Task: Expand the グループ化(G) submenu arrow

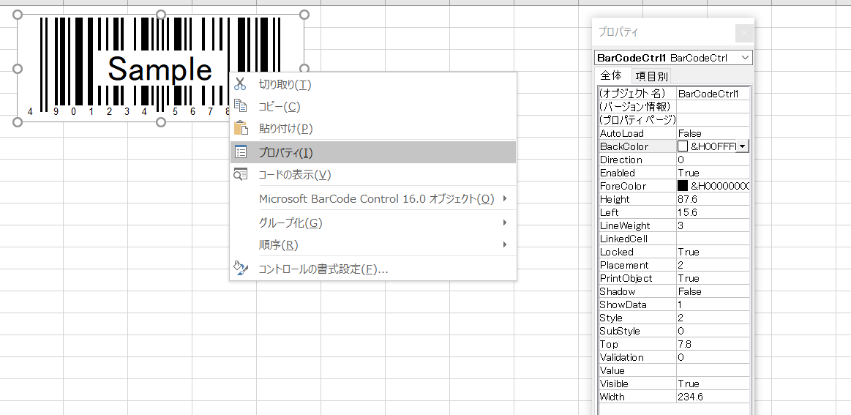Action: coord(505,223)
